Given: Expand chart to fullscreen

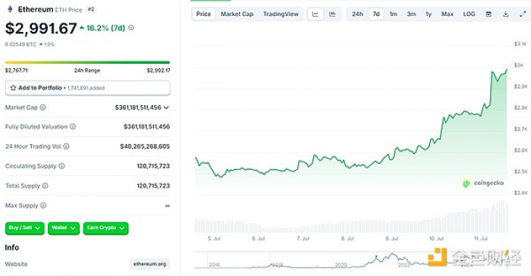Looking at the screenshot, I should [x=523, y=14].
